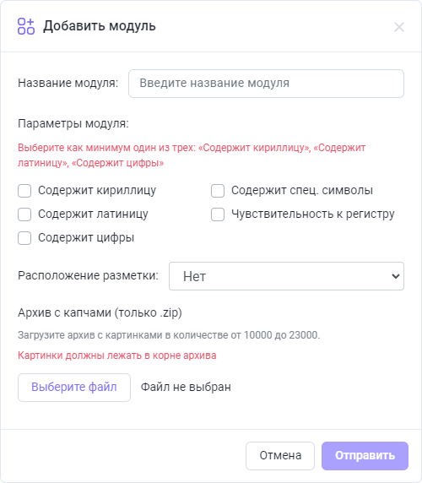Viewport: 422px width, 483px height.
Task: Click the Файл не выбран text
Action: 186,388
